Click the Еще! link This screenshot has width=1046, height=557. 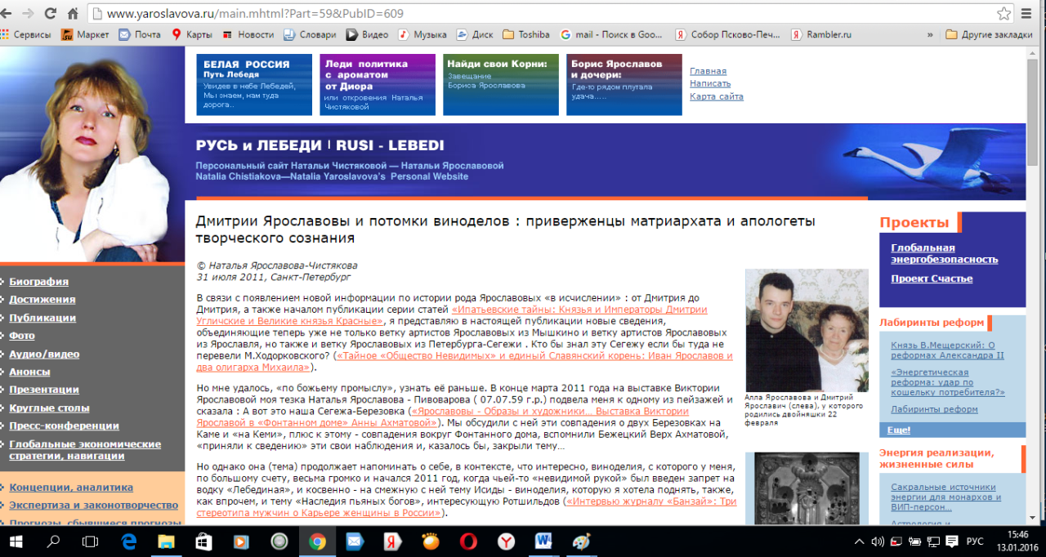[x=899, y=430]
